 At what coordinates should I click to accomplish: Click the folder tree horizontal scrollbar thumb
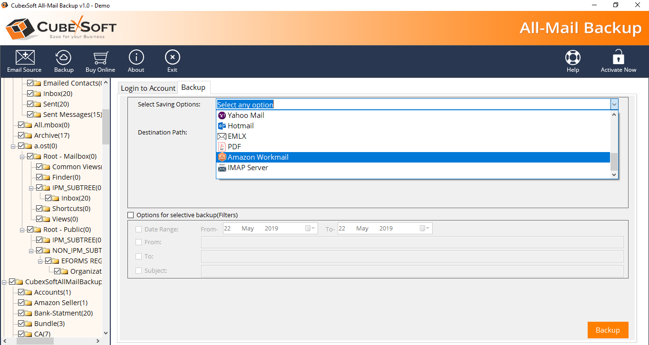click(x=35, y=341)
